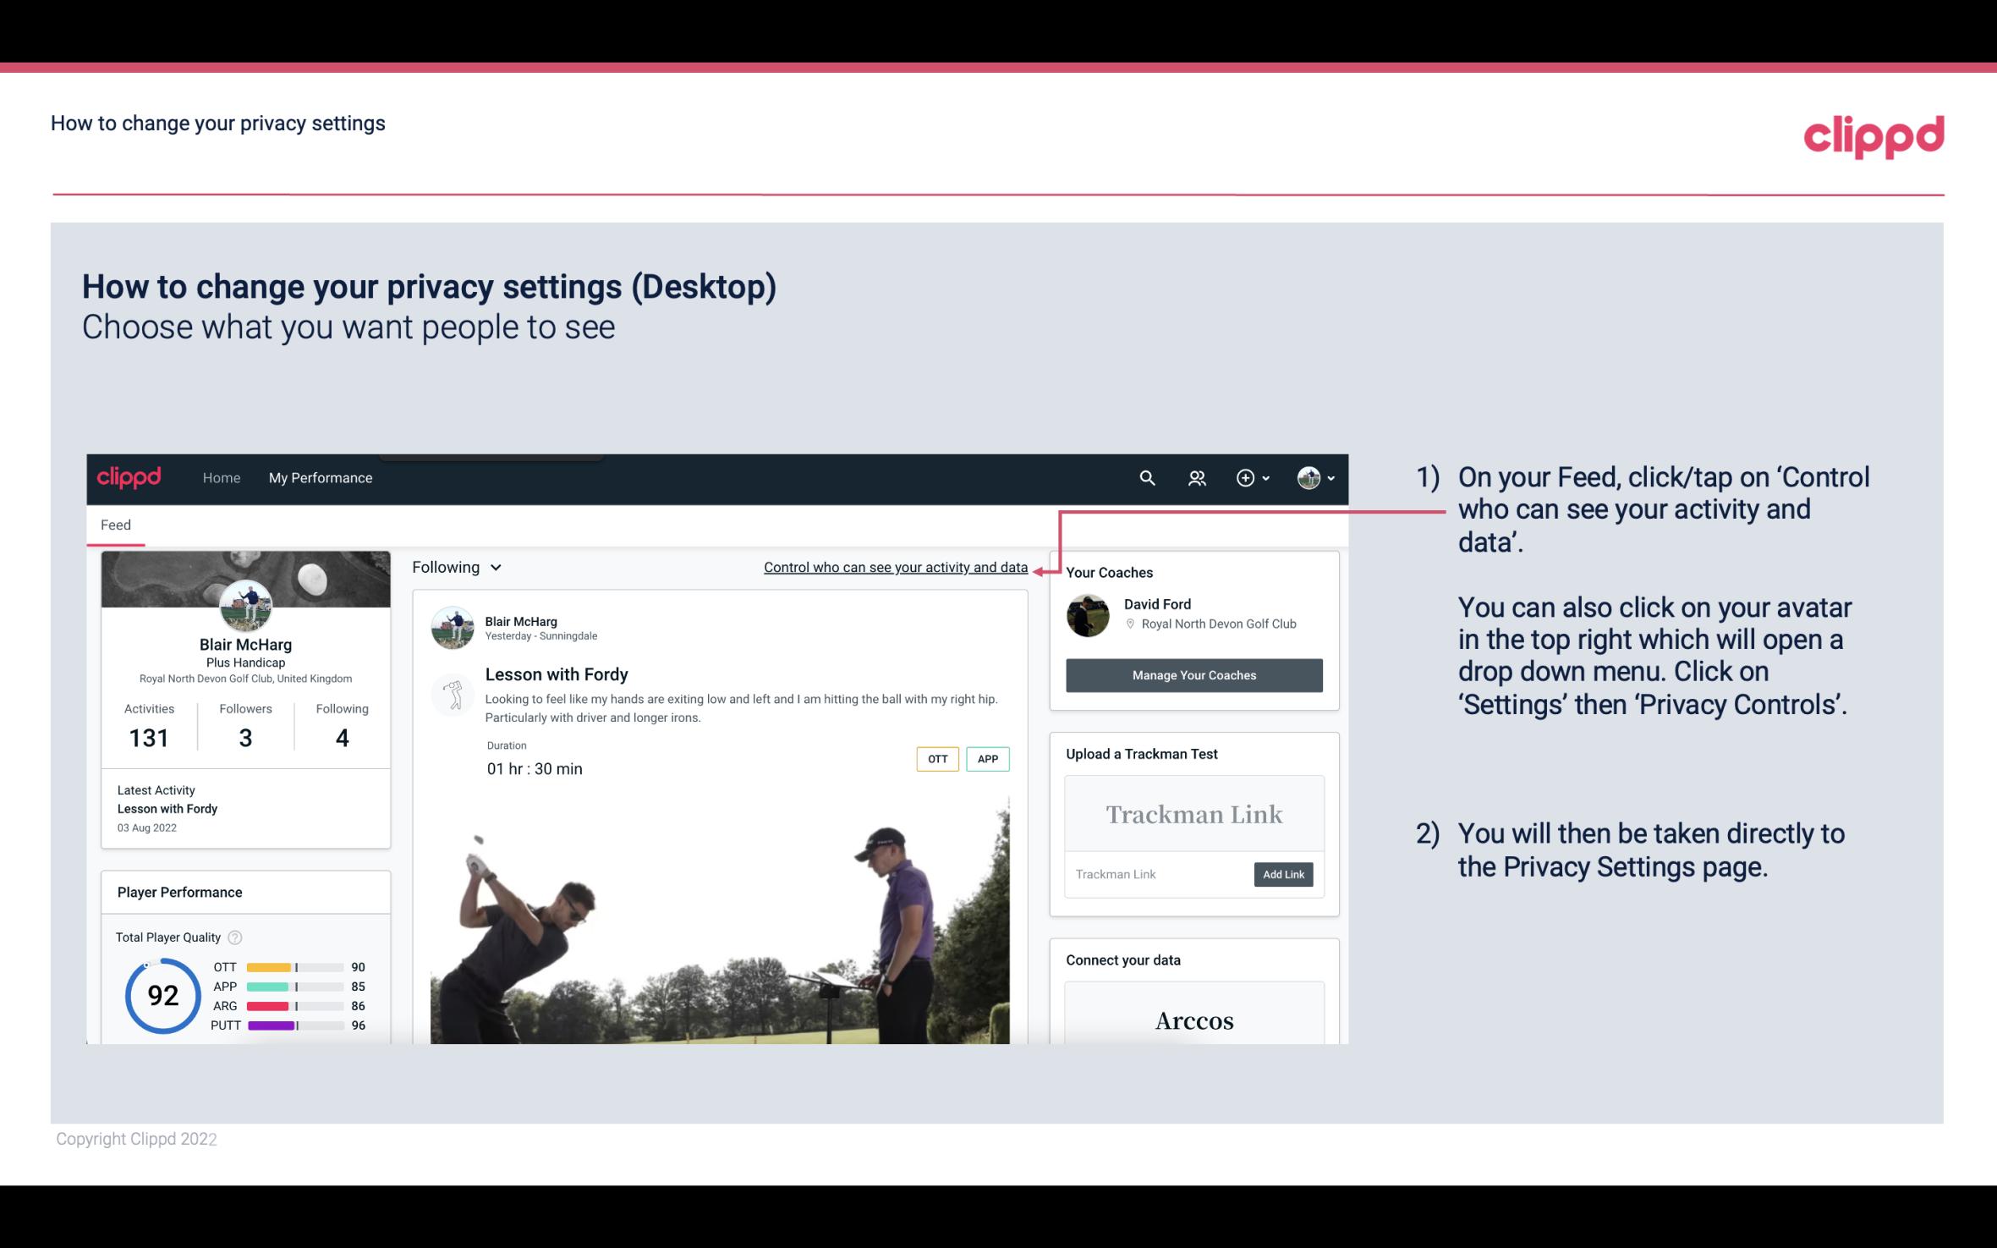Screen dimensions: 1997x1248
Task: Click 'Control who can see your activity and data' link
Action: pyautogui.click(x=895, y=567)
